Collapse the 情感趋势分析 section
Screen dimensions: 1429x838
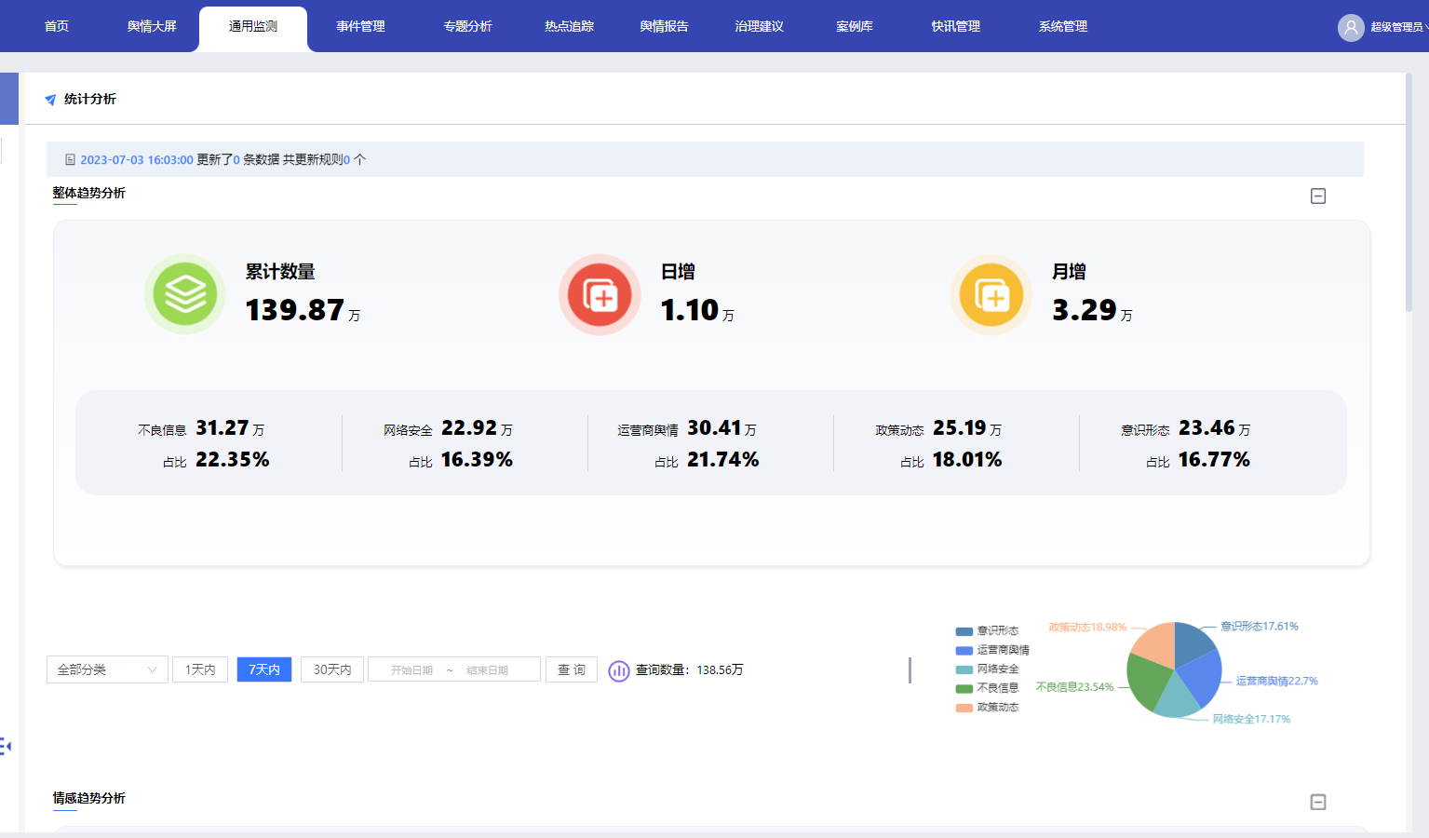tap(1318, 802)
